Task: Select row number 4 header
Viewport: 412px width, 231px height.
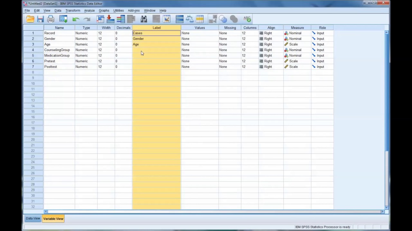Action: (33, 50)
